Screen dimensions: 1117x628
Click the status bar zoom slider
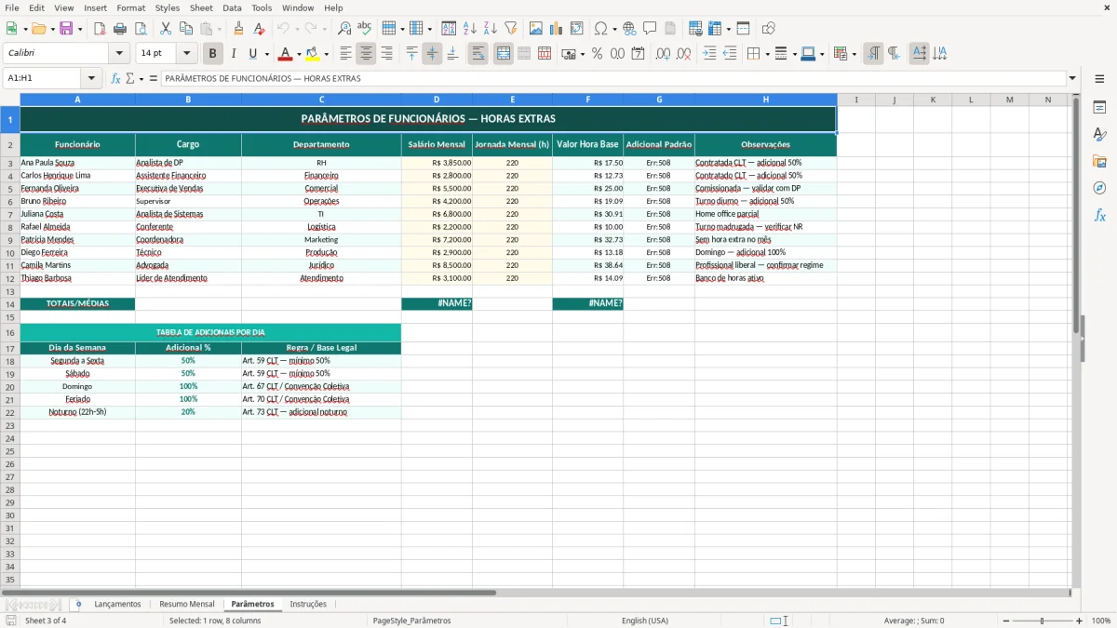[1042, 621]
